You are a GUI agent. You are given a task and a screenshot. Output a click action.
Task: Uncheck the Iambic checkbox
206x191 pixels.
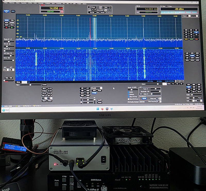click(x=129, y=92)
